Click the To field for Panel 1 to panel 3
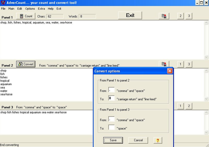The image size is (209, 147). click(112, 128)
